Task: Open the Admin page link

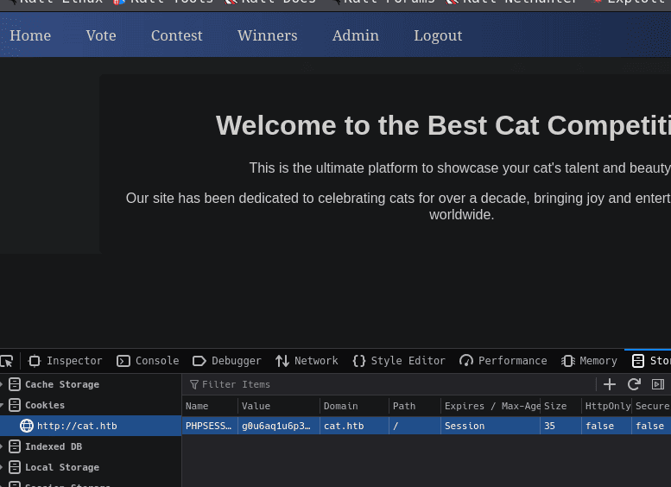Action: 355,35
